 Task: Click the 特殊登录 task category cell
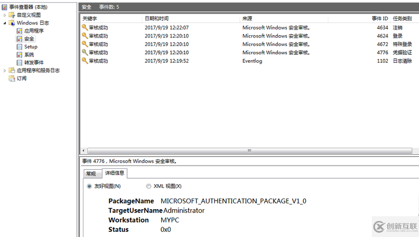click(403, 44)
